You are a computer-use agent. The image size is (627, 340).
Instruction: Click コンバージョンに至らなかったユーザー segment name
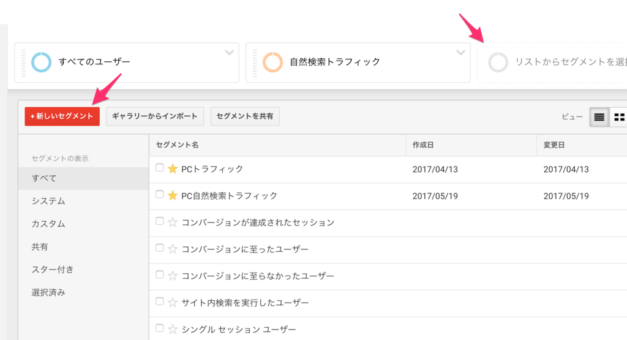pos(258,276)
